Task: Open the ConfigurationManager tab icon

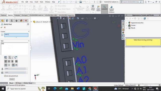Action: tap(12, 21)
